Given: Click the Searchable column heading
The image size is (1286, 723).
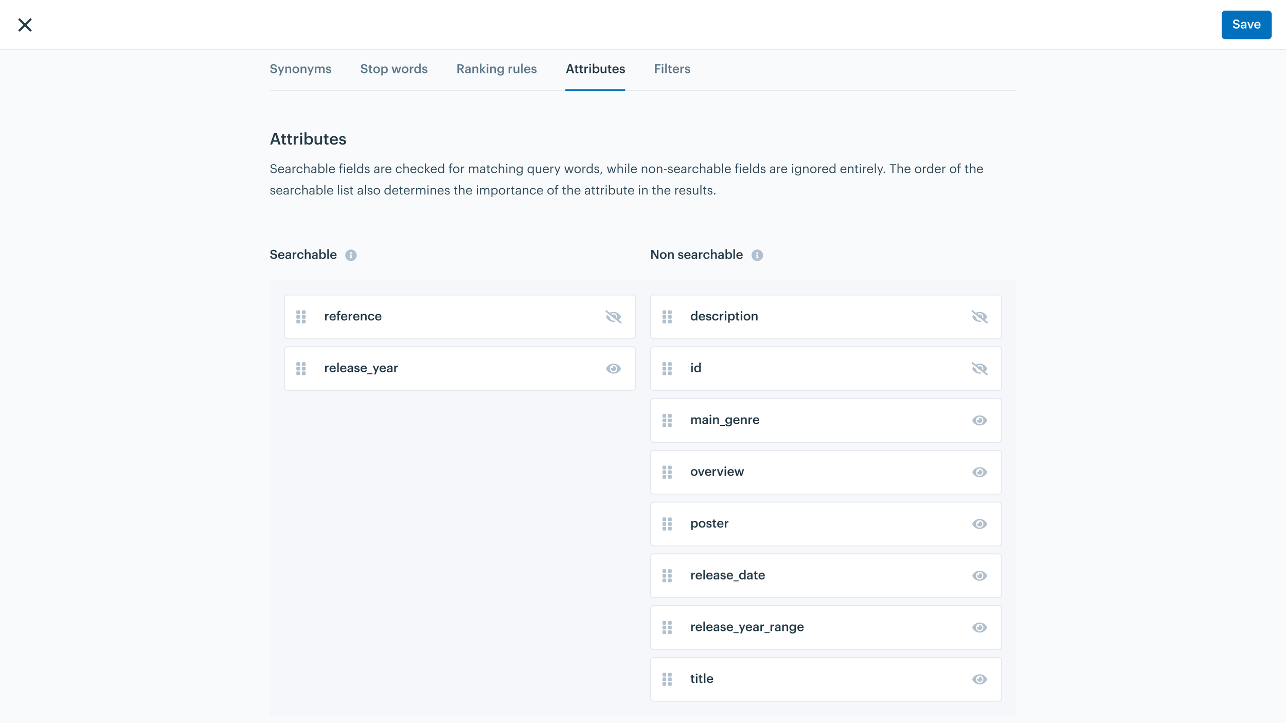Looking at the screenshot, I should click(303, 255).
